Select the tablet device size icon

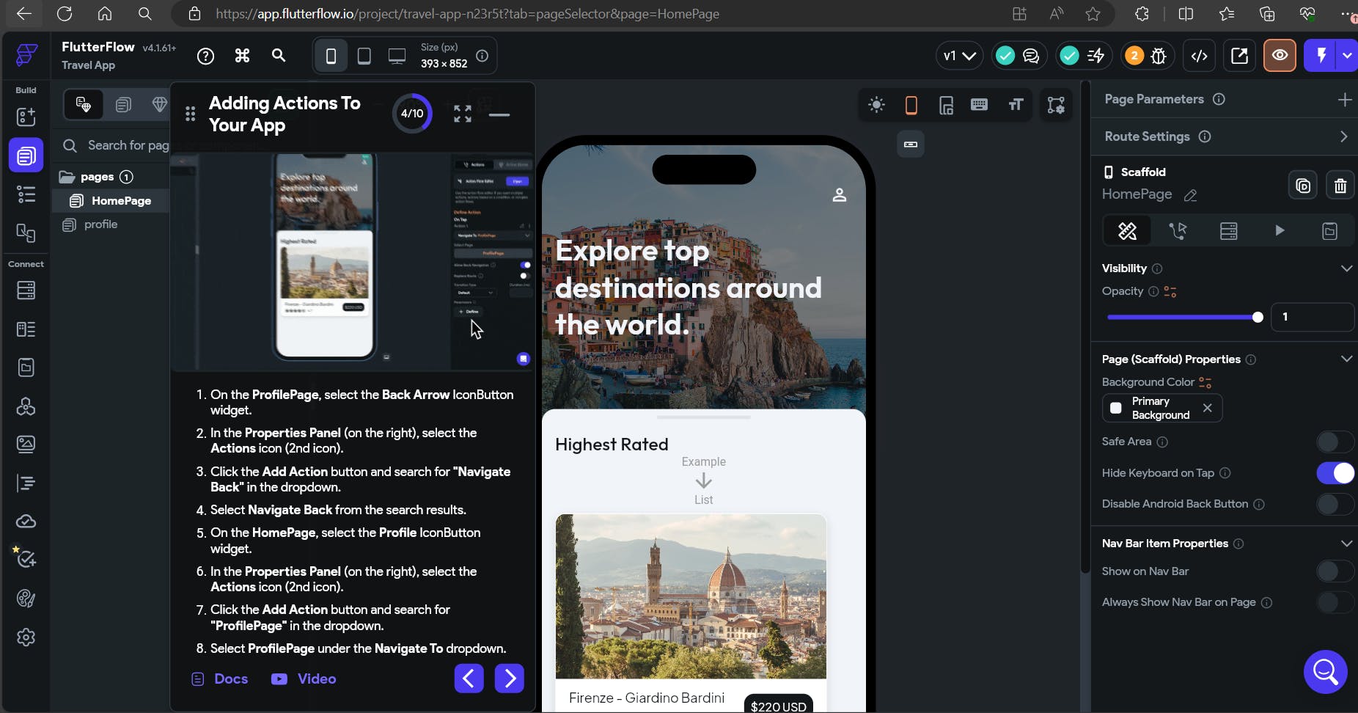364,56
